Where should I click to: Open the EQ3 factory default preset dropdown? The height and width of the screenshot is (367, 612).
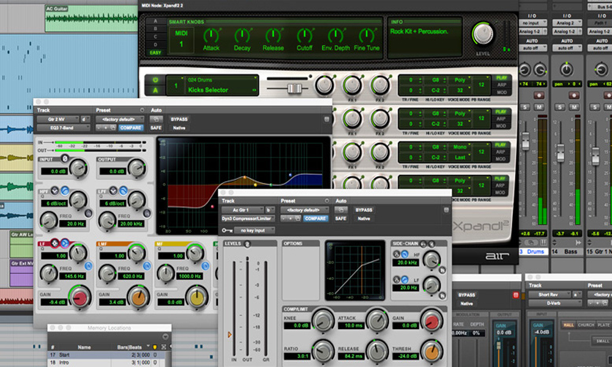click(119, 119)
